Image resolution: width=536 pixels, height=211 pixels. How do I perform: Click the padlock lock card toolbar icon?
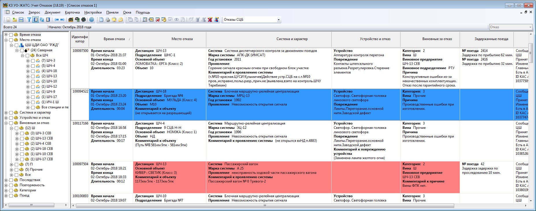pos(164,20)
